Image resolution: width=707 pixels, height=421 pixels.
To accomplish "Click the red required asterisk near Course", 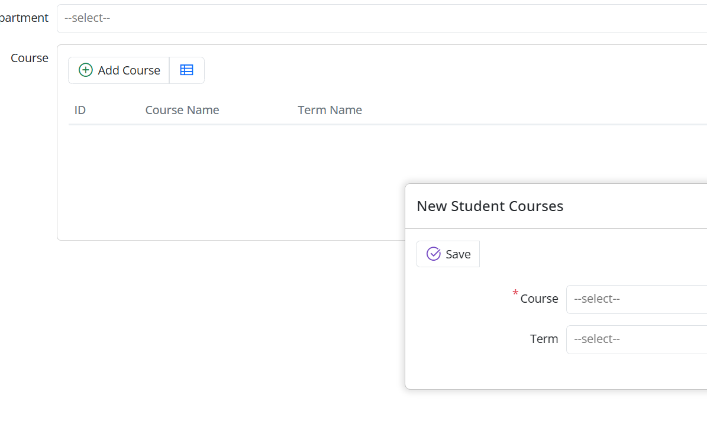I will (515, 293).
